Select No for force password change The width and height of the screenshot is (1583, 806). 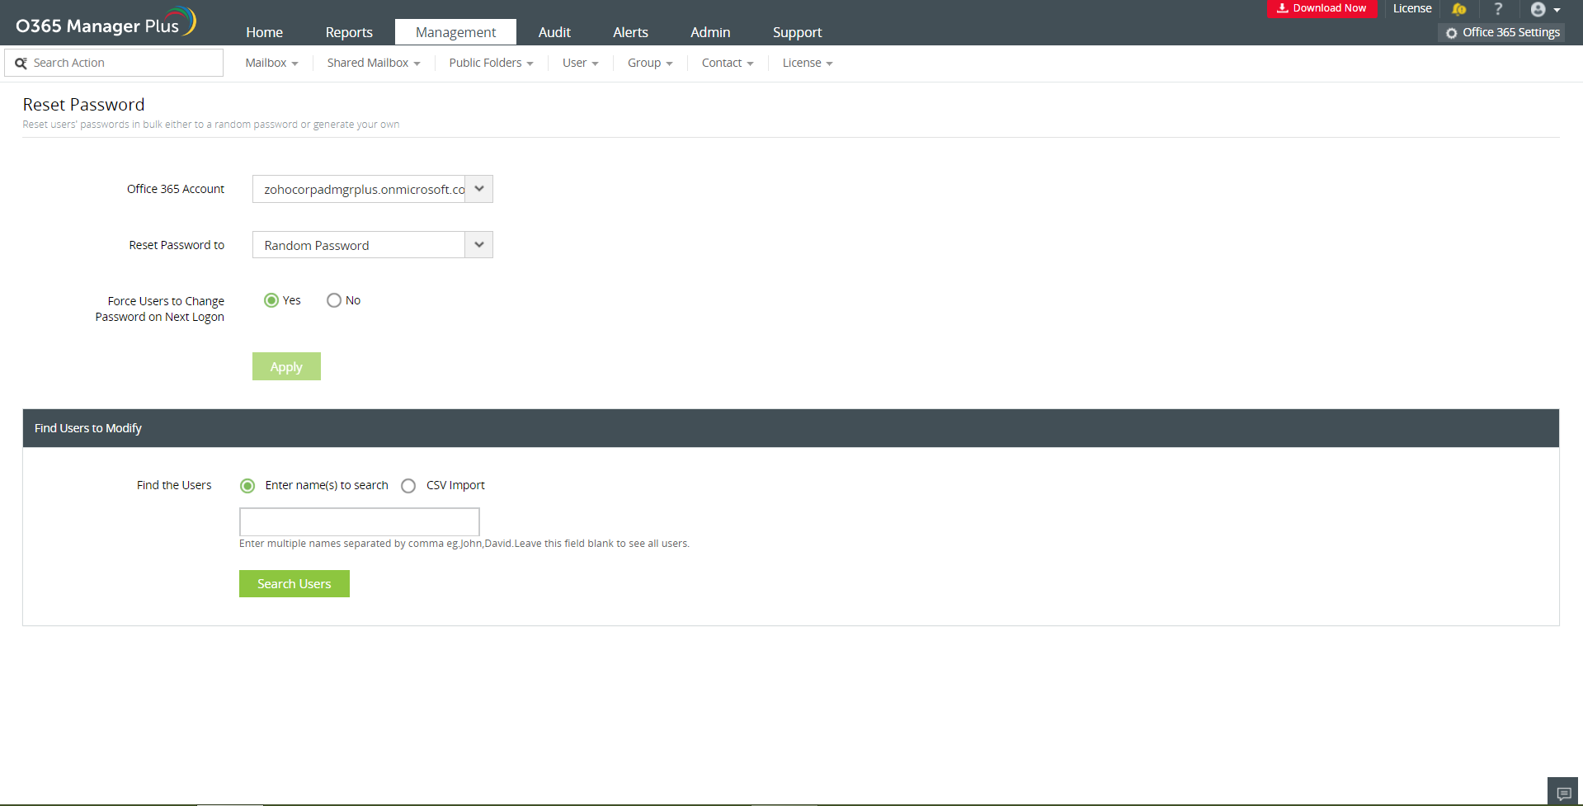pyautogui.click(x=334, y=300)
